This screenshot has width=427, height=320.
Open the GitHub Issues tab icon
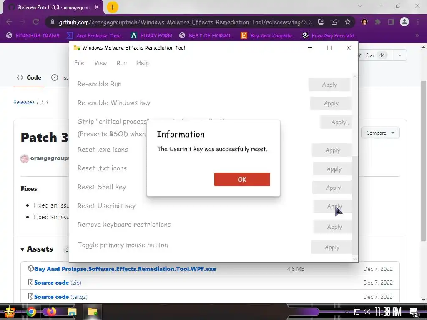[x=55, y=77]
